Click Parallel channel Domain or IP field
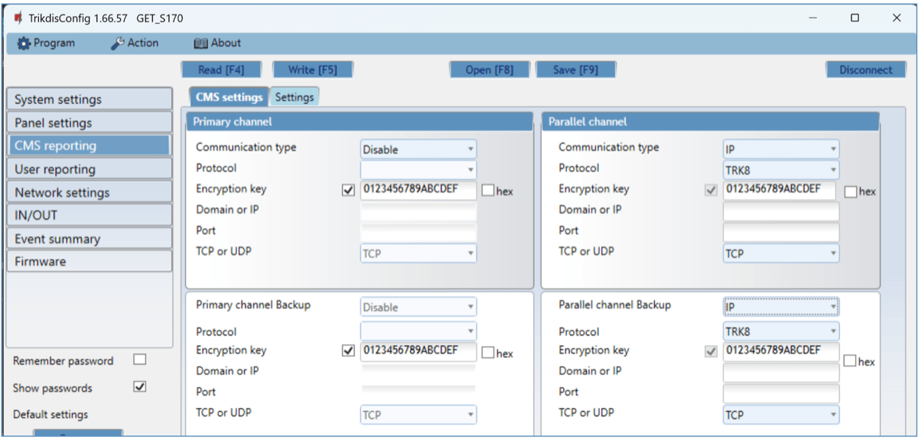The image size is (918, 440). point(780,211)
